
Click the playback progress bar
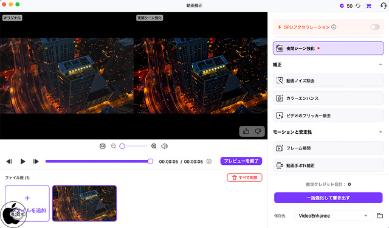pos(99,162)
